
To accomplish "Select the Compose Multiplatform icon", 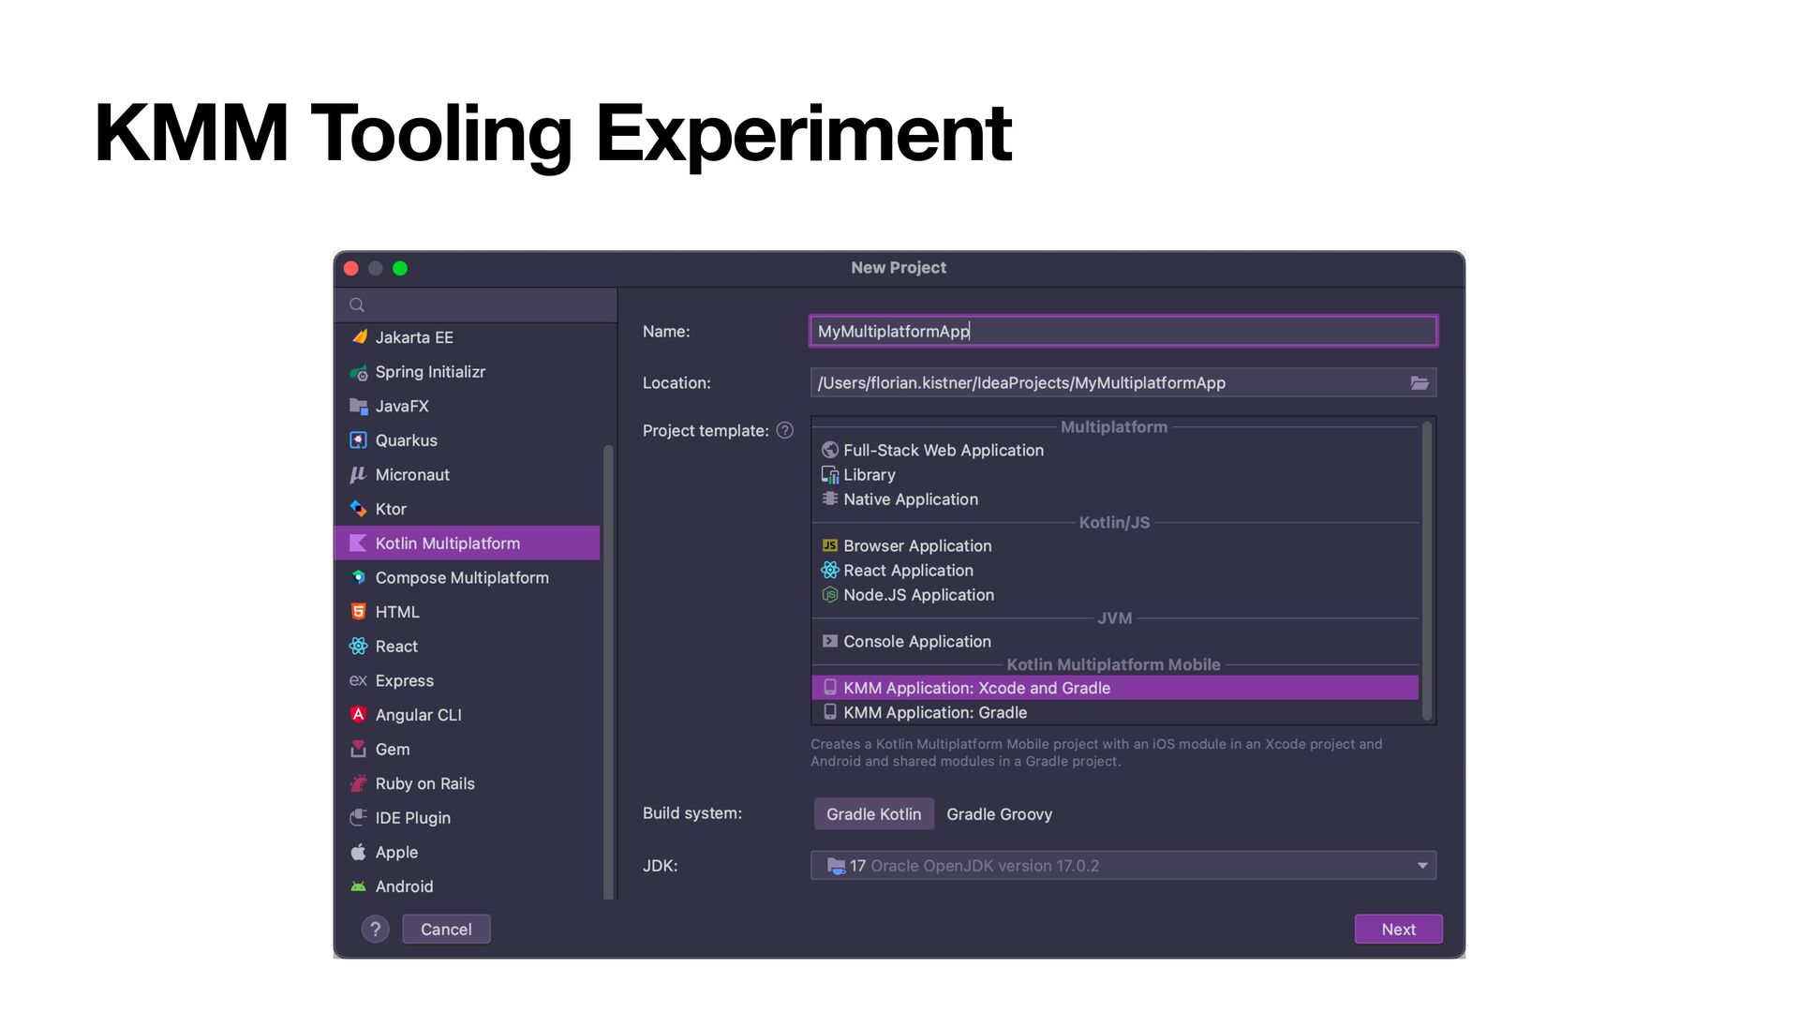I will pos(359,578).
